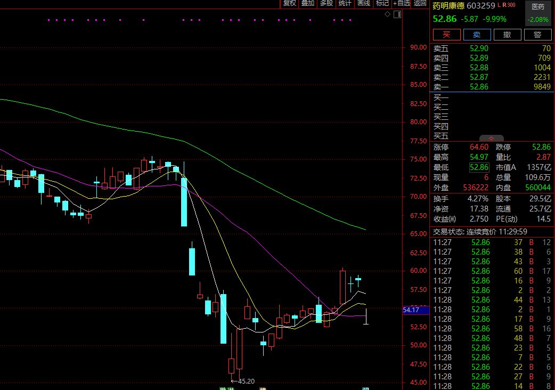The image size is (555, 390).
Task: Activate the 画线 drawing tool
Action: (x=363, y=3)
